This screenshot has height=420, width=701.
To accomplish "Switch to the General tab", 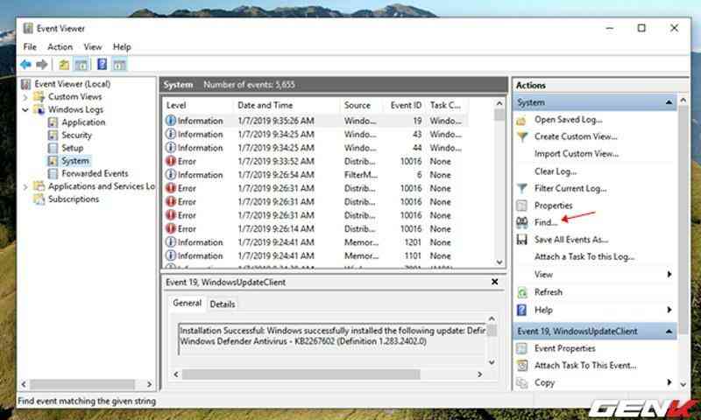I will click(187, 303).
